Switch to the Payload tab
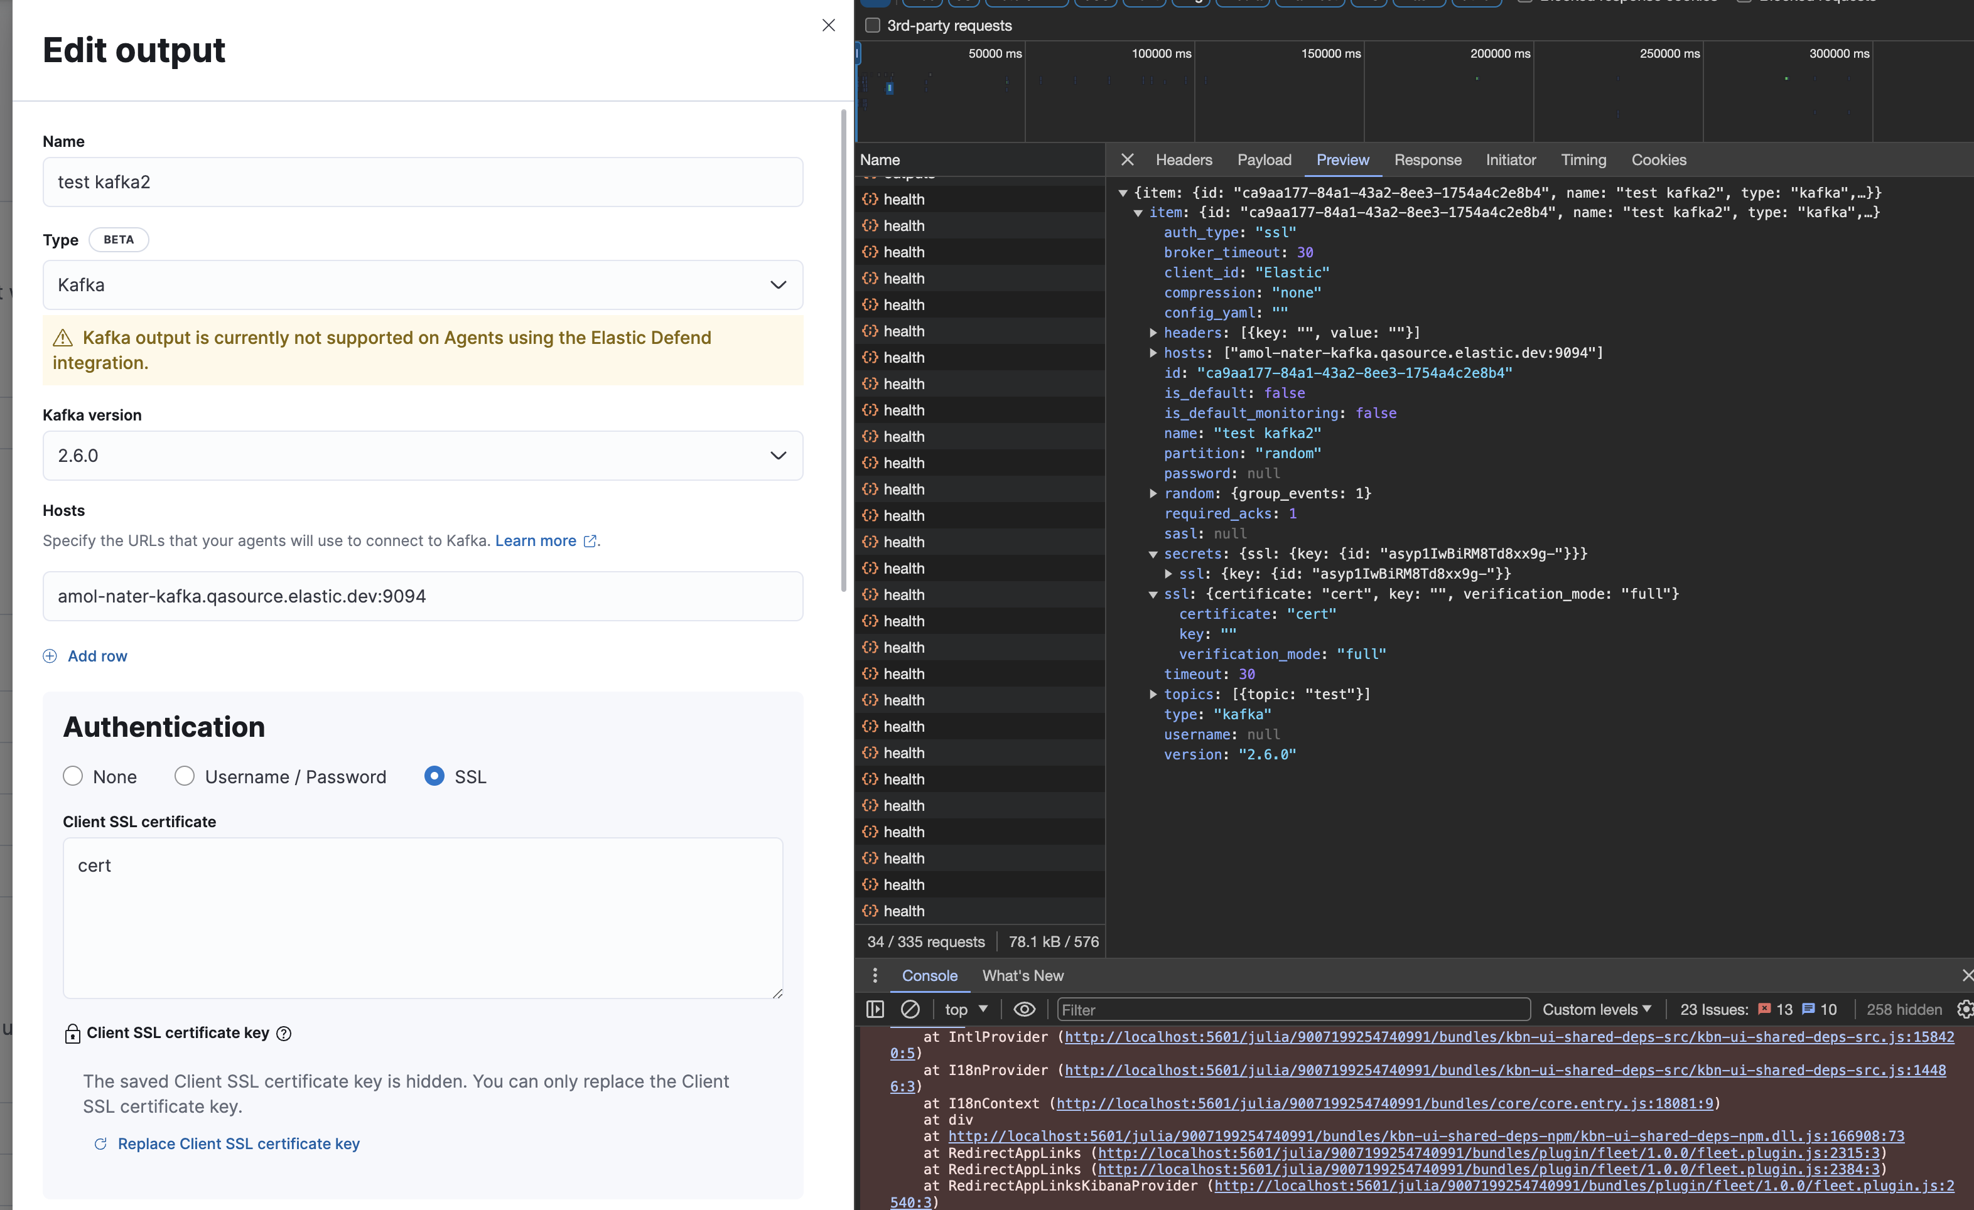The image size is (1974, 1210). [1264, 159]
